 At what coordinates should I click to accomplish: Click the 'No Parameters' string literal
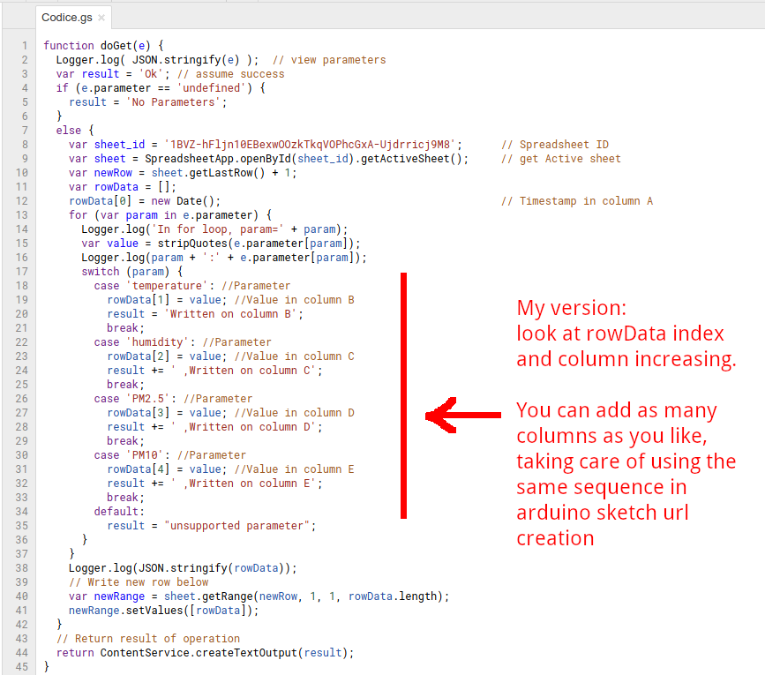point(173,102)
